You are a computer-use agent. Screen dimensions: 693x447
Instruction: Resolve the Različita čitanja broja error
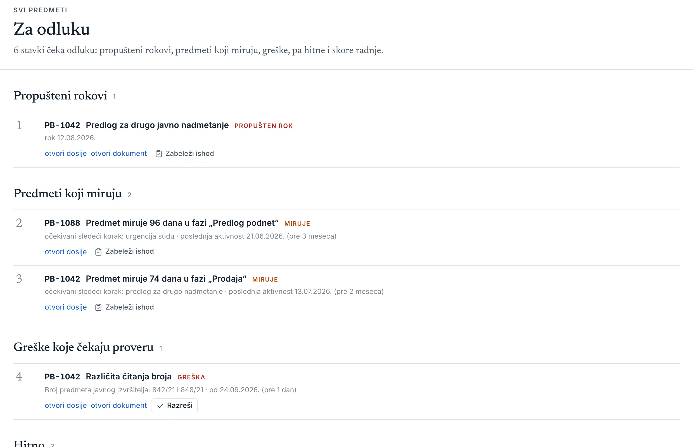[174, 405]
